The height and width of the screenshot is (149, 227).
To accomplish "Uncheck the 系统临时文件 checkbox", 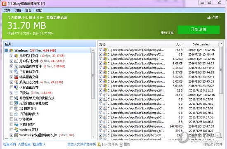I will (11, 56).
